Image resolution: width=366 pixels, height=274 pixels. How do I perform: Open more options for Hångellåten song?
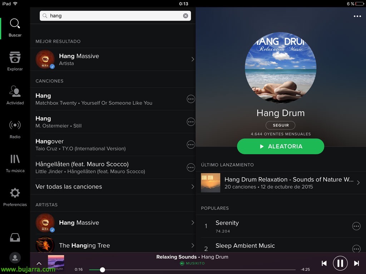coord(191,167)
